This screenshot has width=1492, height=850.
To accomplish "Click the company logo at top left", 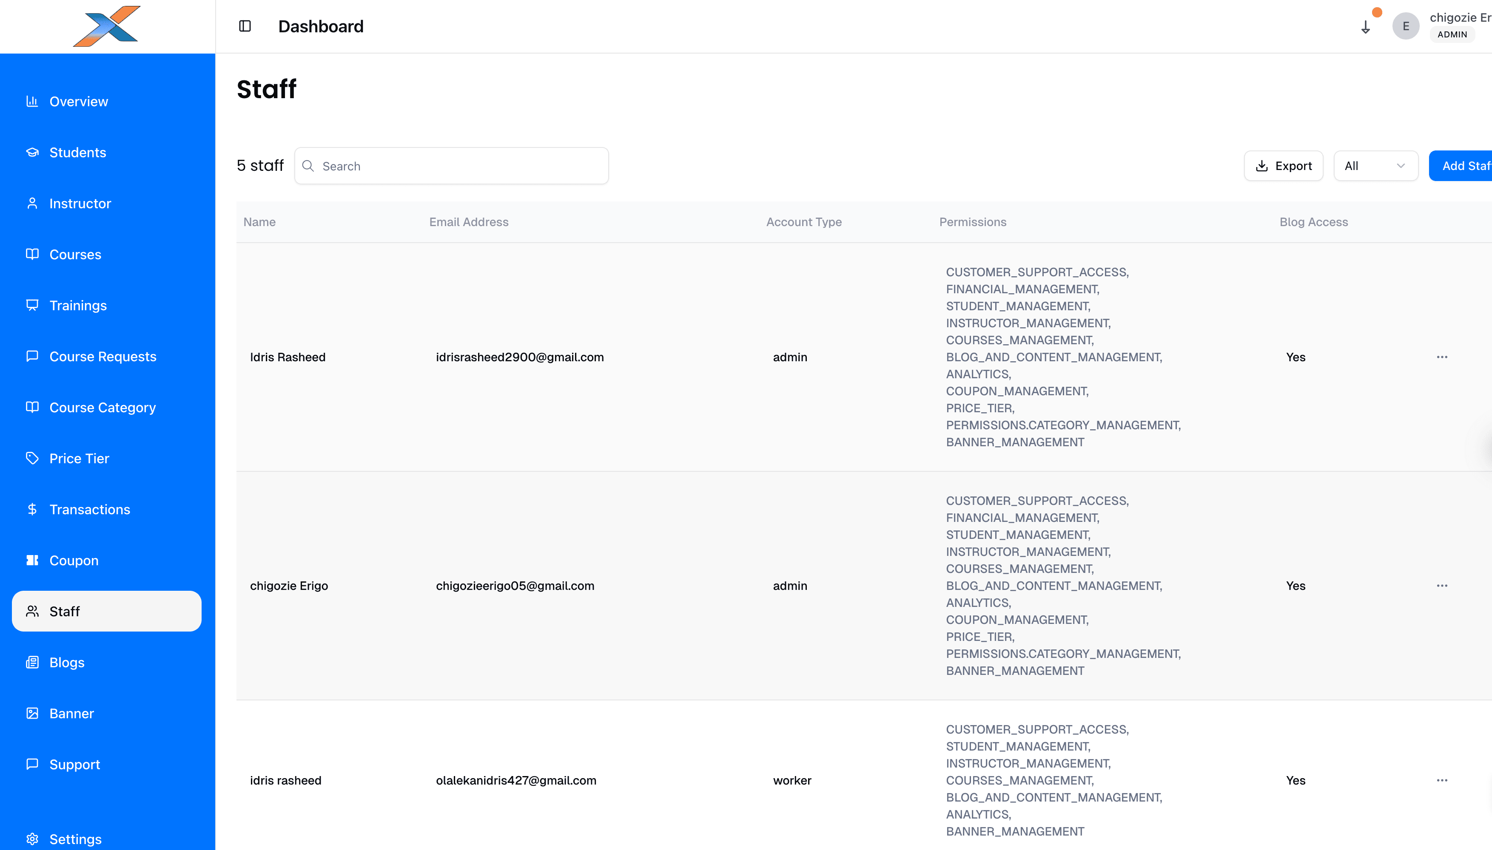I will click(106, 25).
